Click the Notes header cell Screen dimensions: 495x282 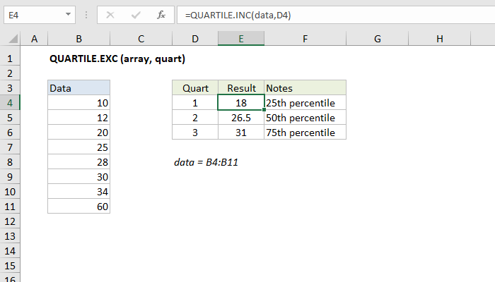tap(305, 88)
